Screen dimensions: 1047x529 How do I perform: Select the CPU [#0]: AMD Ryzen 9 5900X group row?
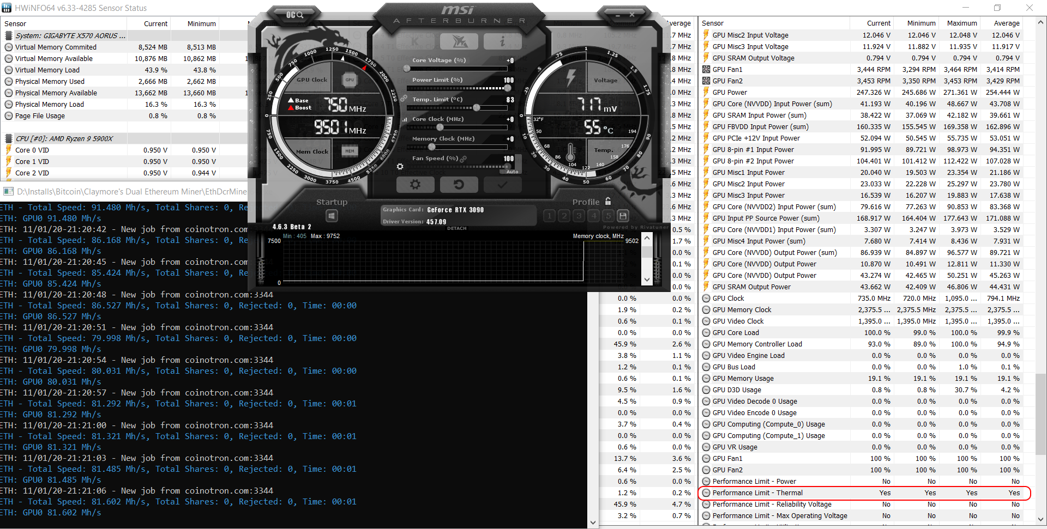124,138
